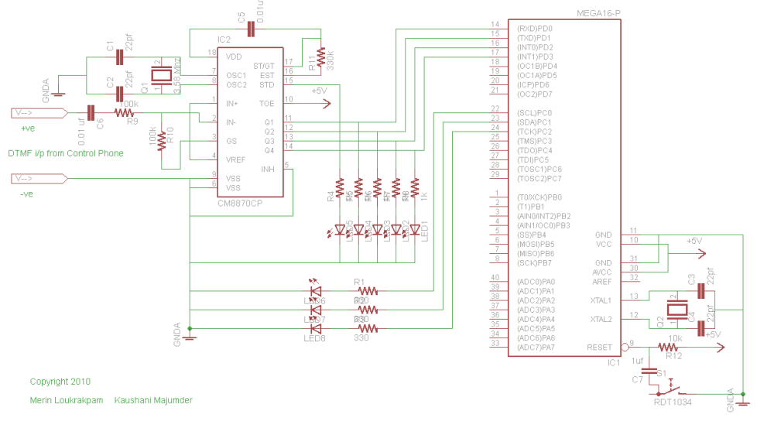The height and width of the screenshot is (442, 774).
Task: Click the +5V arrow beside VCC pin
Action: point(701,254)
